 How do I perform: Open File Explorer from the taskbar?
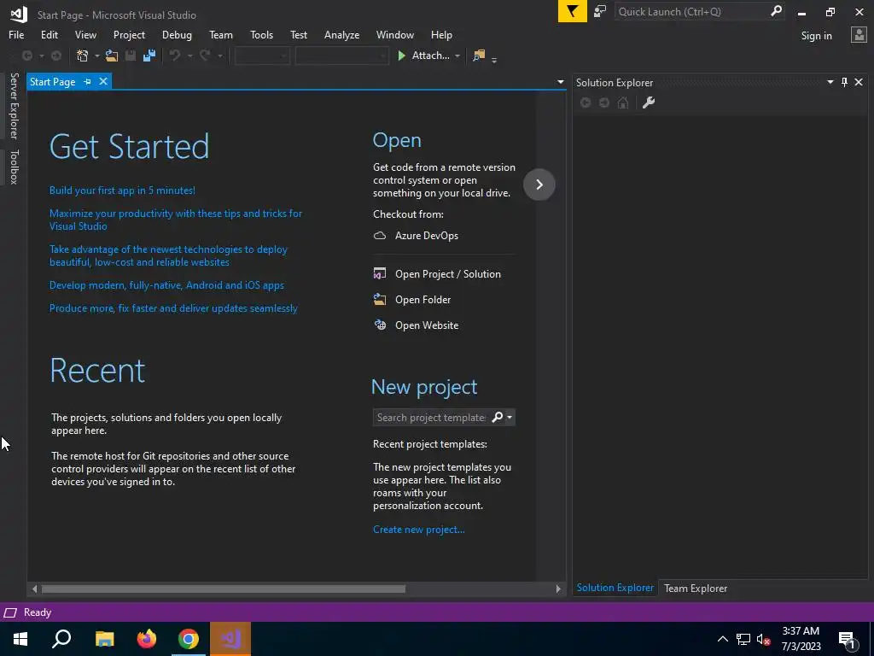(105, 639)
